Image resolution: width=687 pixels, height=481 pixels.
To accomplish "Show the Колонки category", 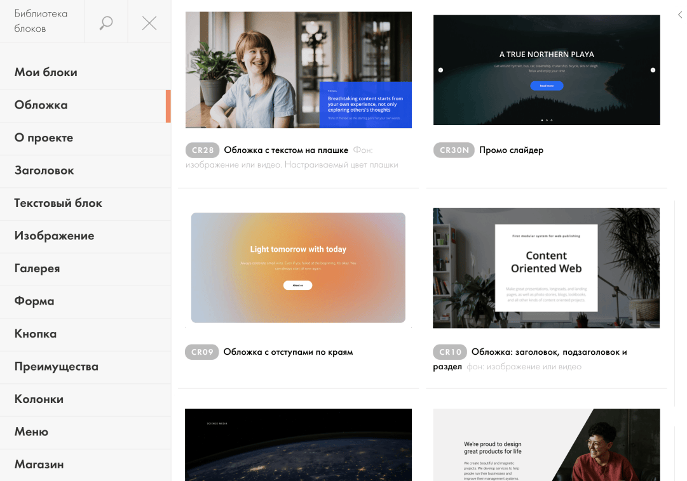I will tap(85, 399).
